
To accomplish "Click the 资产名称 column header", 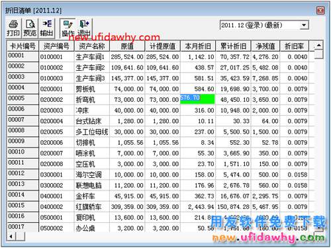I will (92, 46).
